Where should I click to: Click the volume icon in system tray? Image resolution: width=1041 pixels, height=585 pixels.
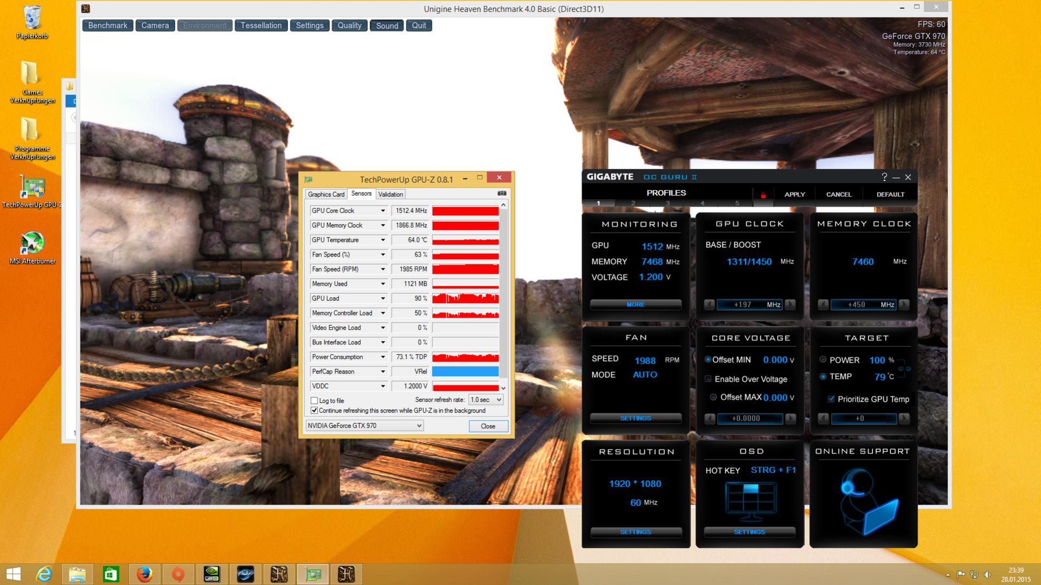click(x=987, y=575)
